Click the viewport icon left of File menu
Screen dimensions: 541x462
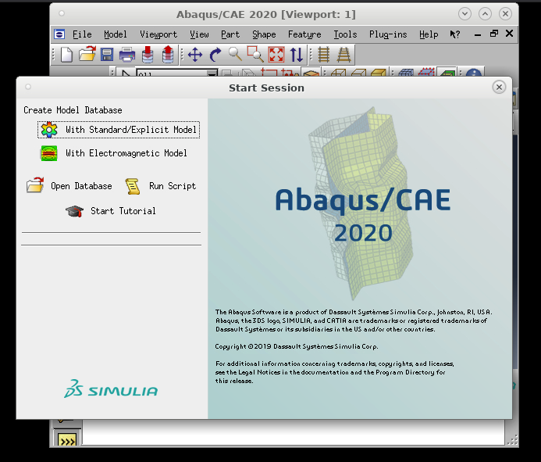coord(59,34)
